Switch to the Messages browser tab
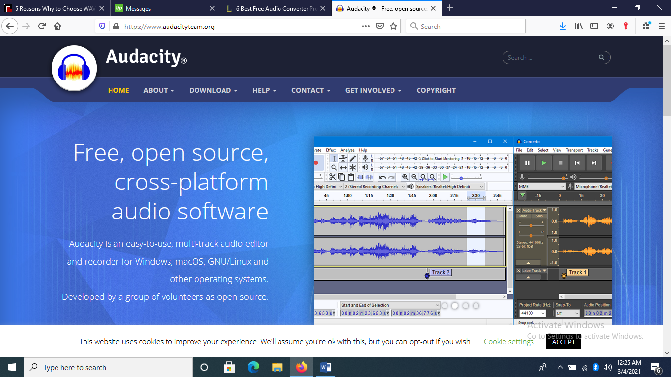This screenshot has width=671, height=377. coord(162,8)
